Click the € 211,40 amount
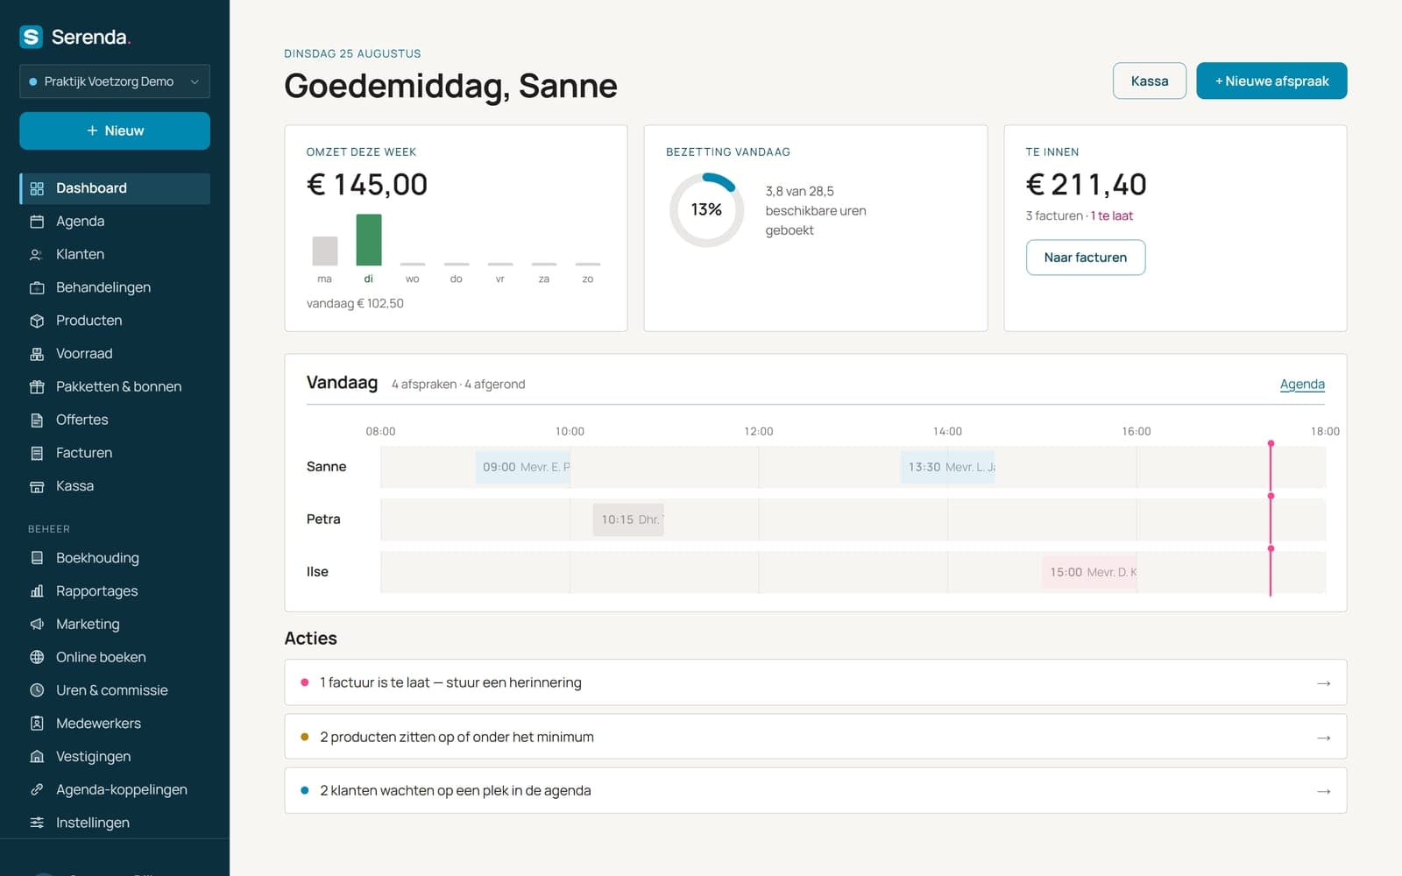The height and width of the screenshot is (876, 1402). point(1086,185)
